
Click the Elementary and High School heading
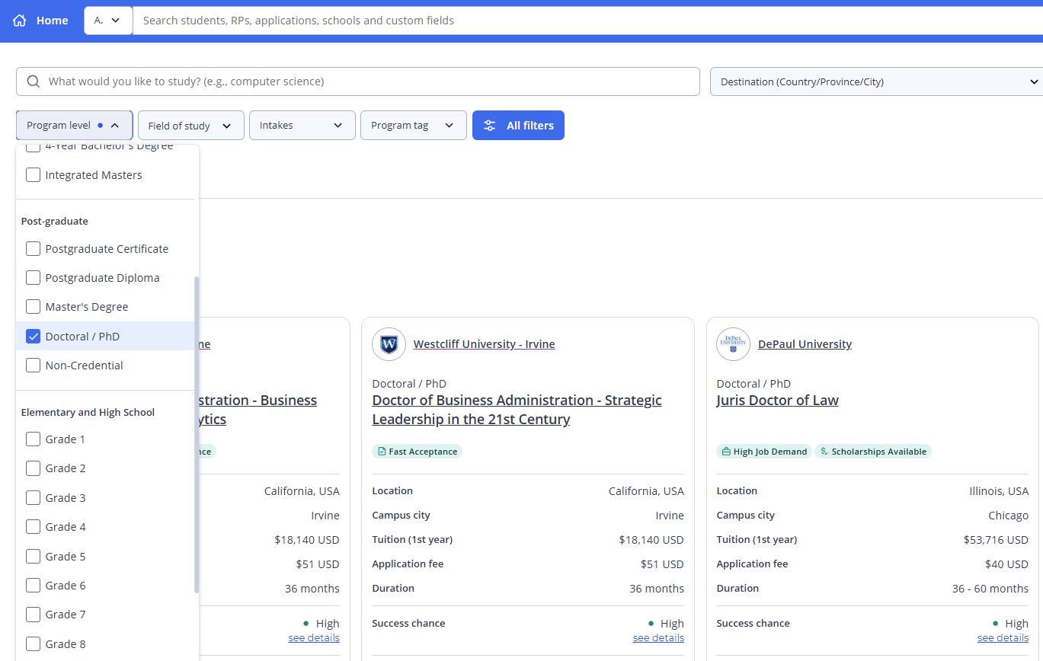click(x=88, y=413)
